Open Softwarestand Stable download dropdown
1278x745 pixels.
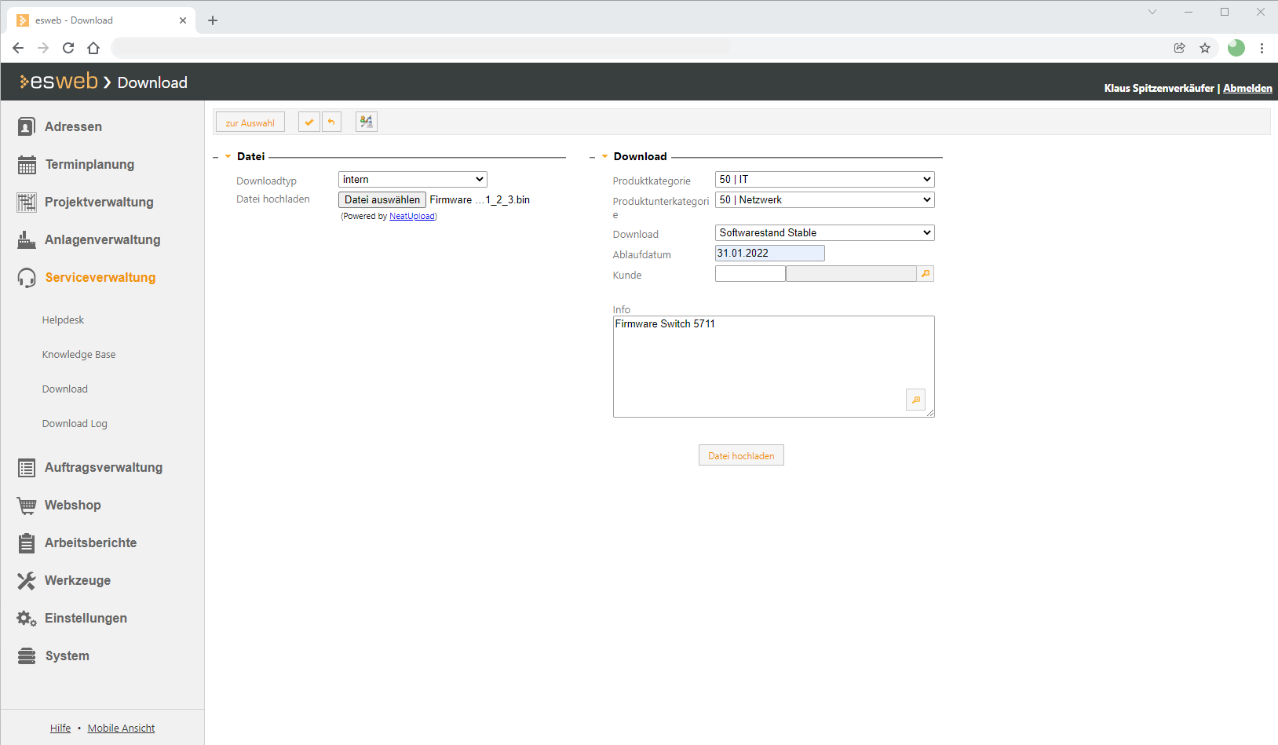coord(824,233)
